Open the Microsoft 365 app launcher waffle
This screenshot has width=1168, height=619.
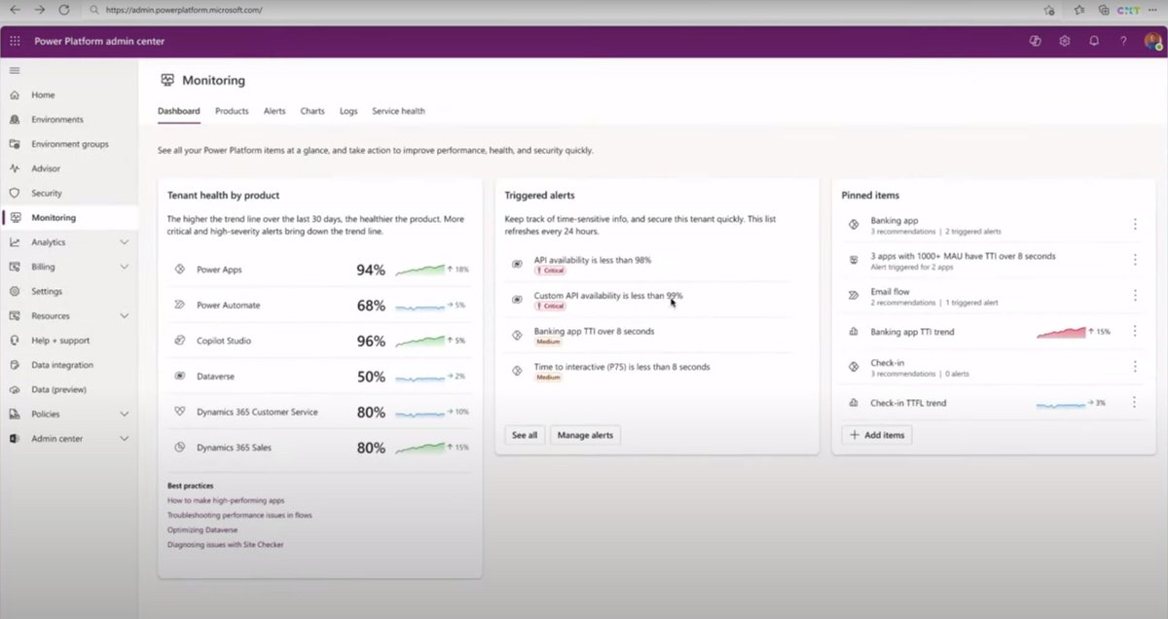point(14,41)
